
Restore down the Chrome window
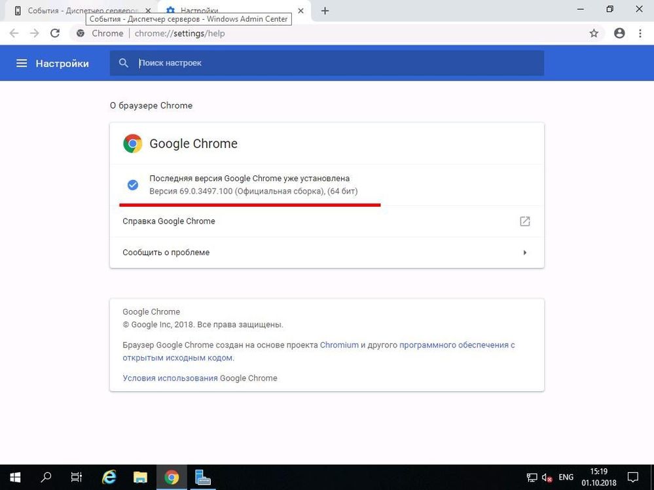pos(609,9)
